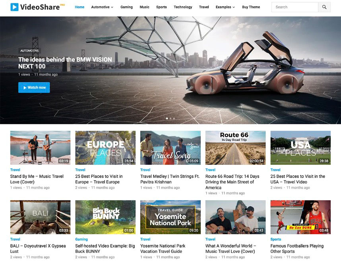Click the search magnifier icon
341x262 pixels.
point(324,7)
